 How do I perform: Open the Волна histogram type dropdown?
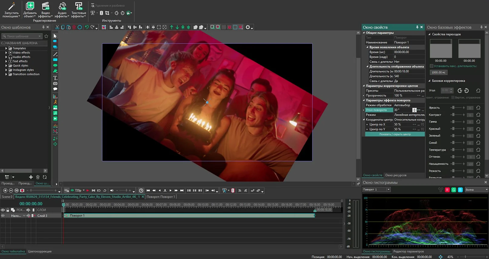[x=476, y=190]
